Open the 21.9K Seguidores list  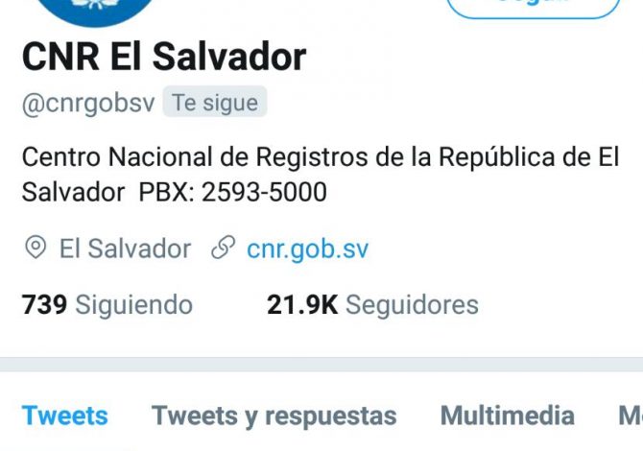(x=372, y=304)
